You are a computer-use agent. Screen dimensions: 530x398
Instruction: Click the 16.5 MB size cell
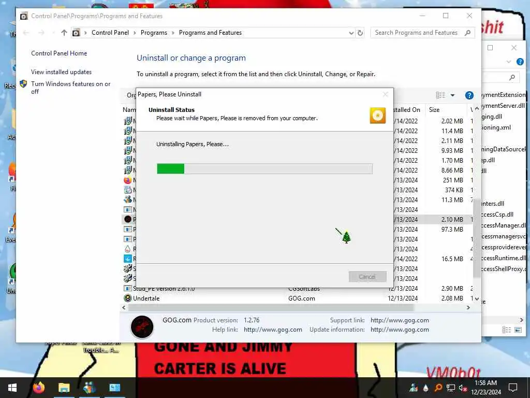point(452,259)
